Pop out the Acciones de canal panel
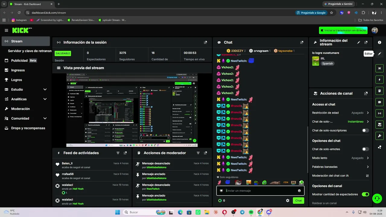The height and width of the screenshot is (217, 386). pyautogui.click(x=366, y=93)
